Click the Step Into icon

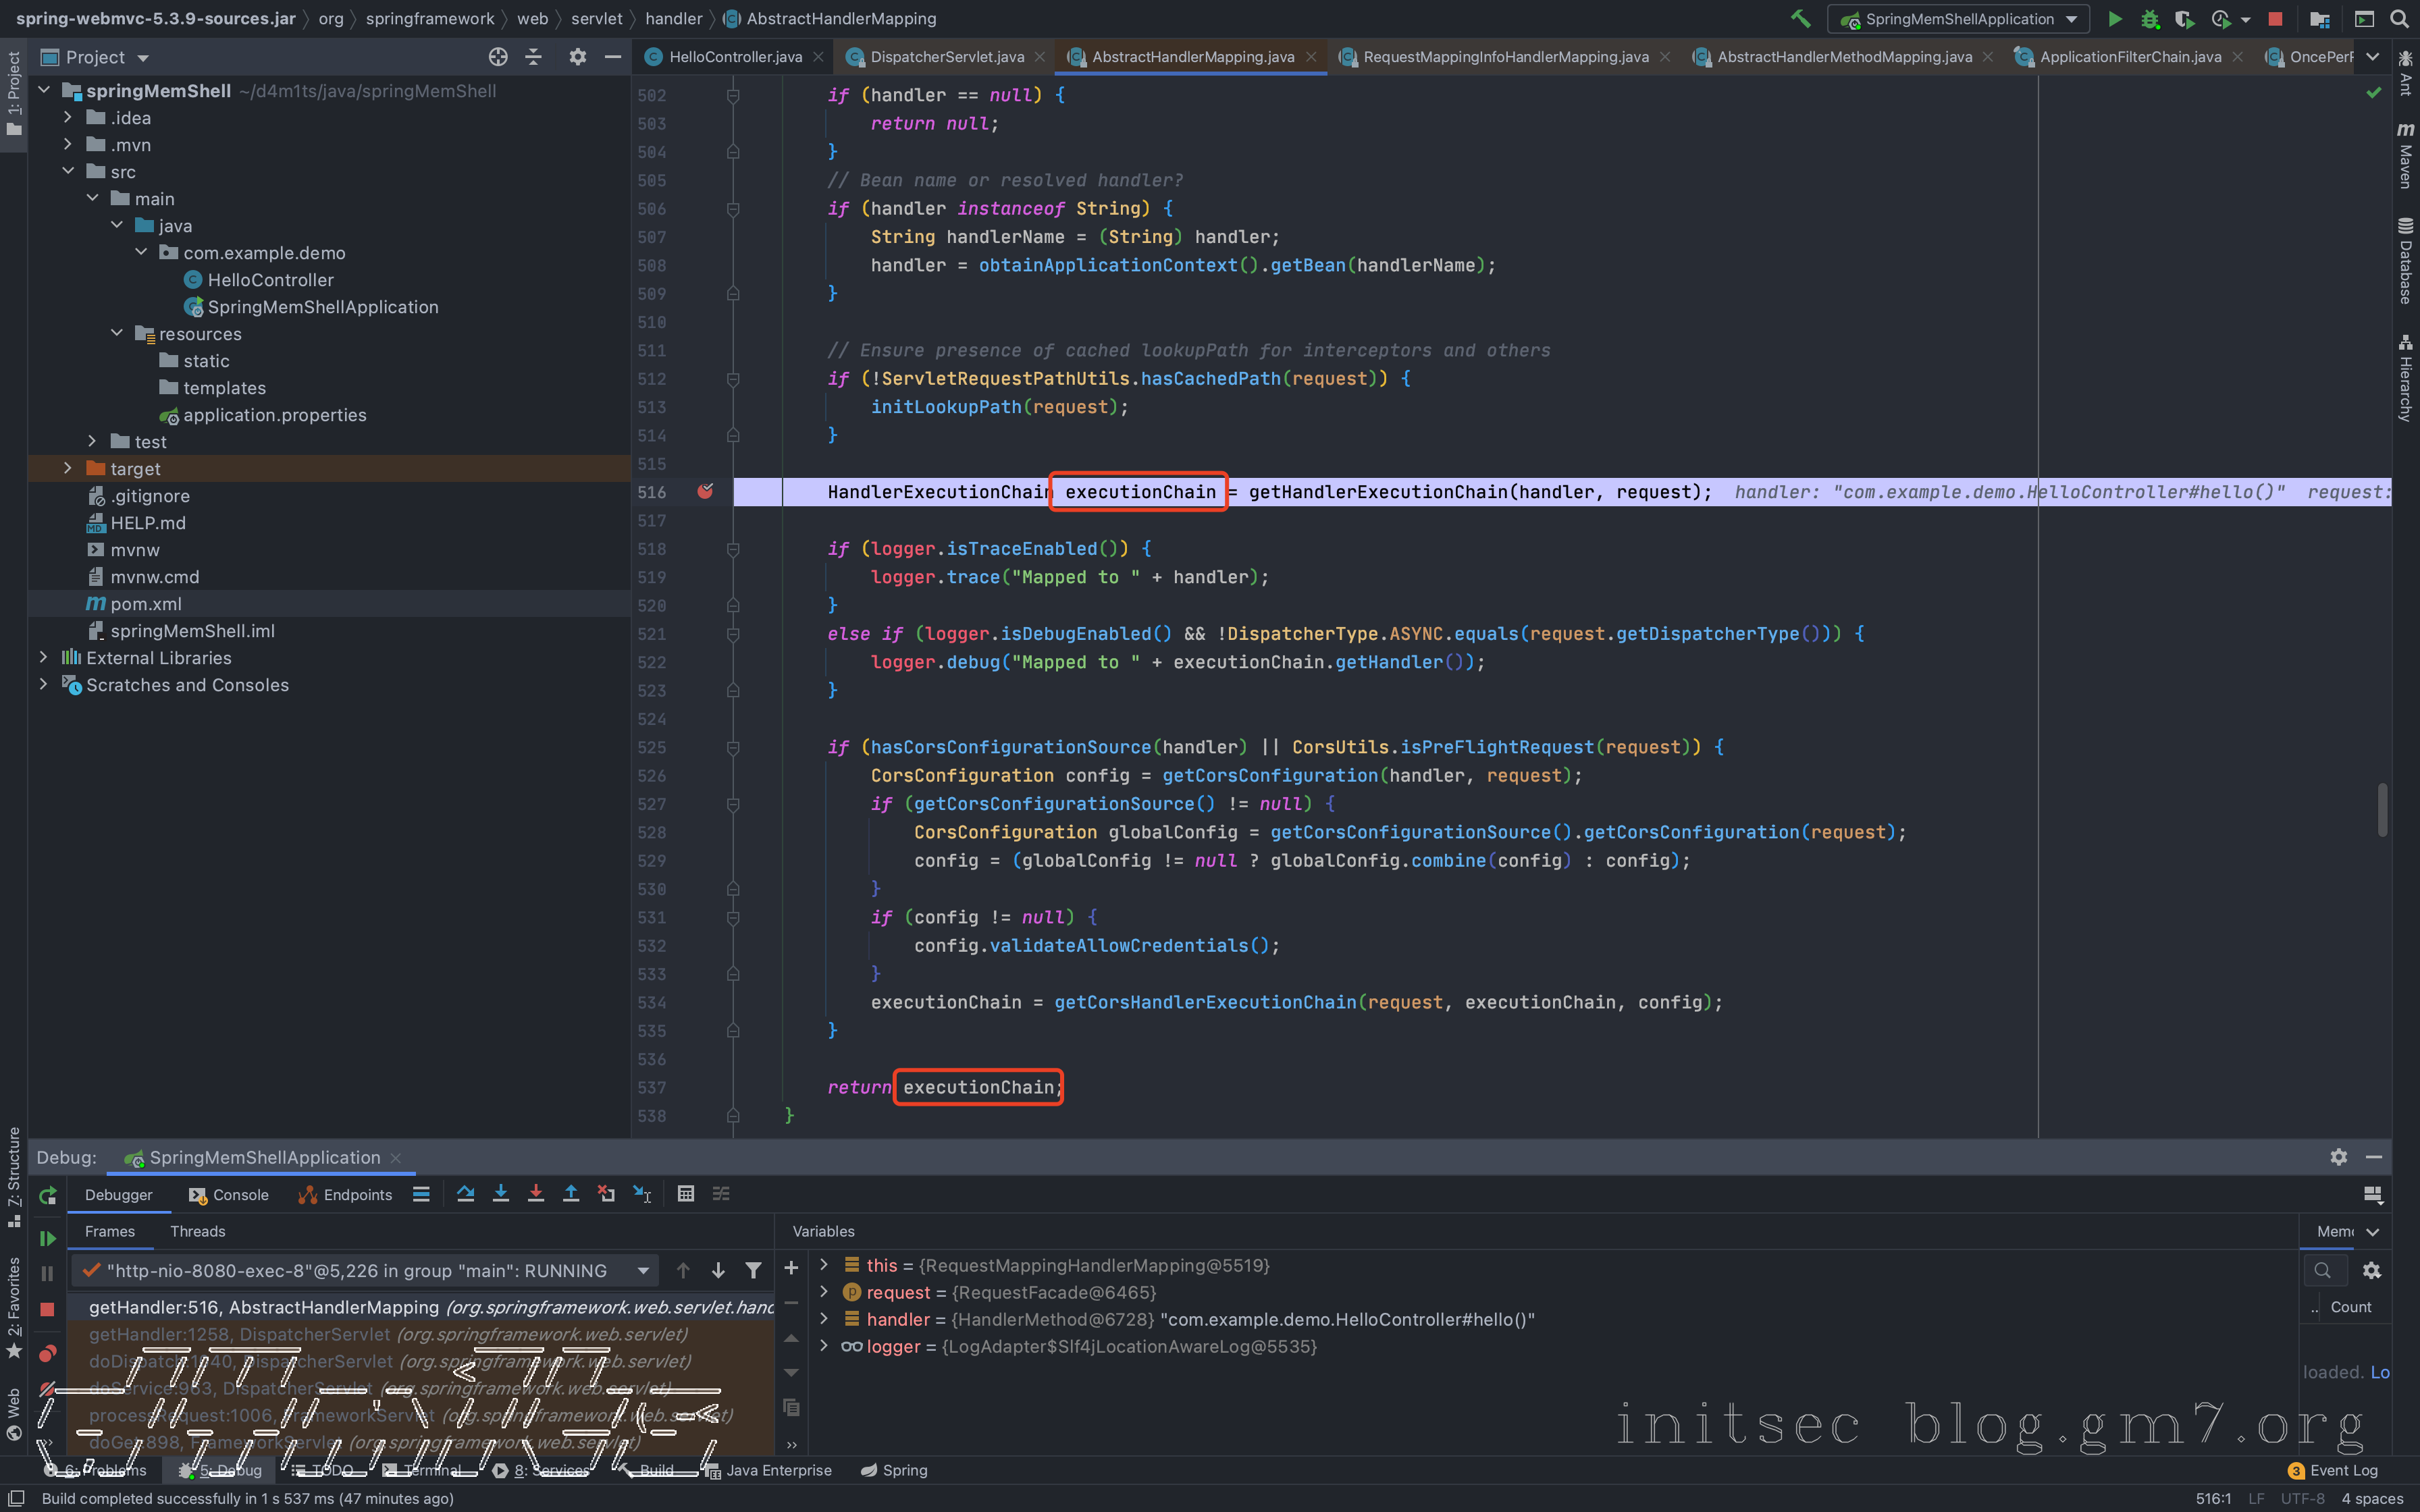[501, 1194]
